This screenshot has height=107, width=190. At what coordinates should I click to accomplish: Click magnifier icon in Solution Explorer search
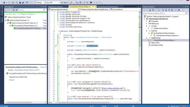click(186, 13)
